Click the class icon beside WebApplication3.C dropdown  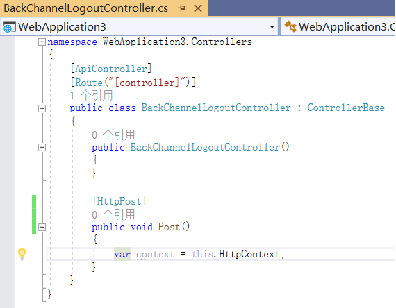[x=290, y=26]
